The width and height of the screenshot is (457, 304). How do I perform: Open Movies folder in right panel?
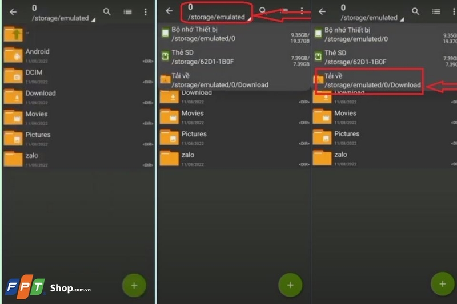[384, 117]
